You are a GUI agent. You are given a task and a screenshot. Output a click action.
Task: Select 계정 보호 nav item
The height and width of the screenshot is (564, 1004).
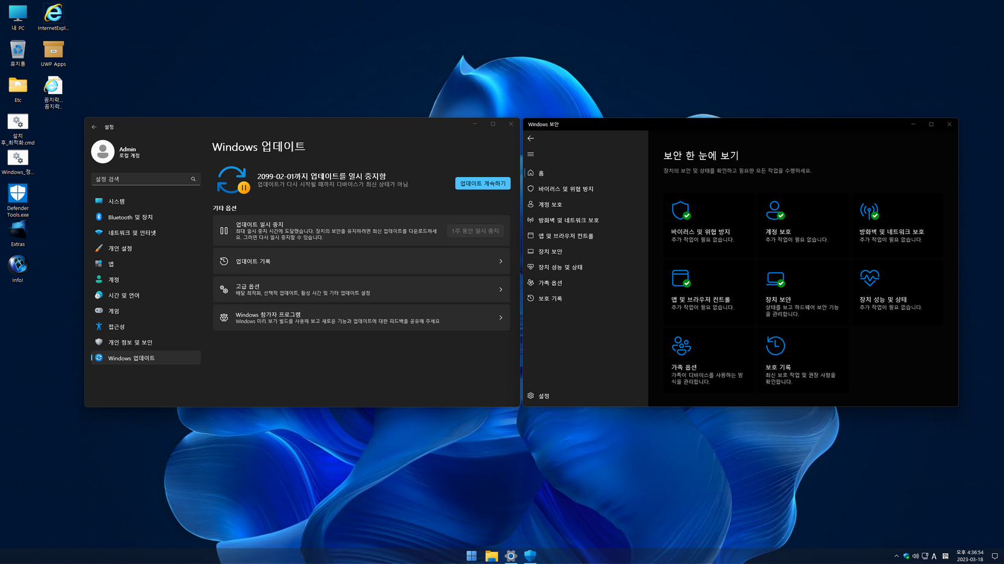point(585,204)
